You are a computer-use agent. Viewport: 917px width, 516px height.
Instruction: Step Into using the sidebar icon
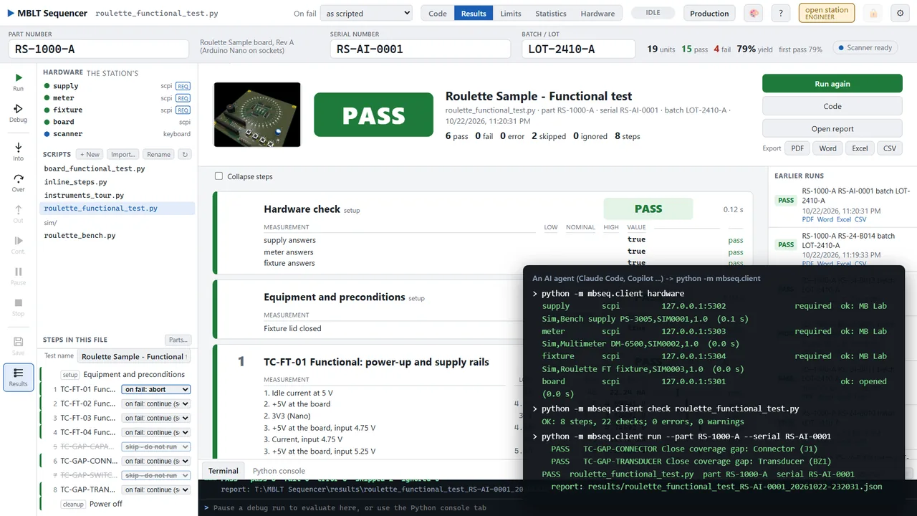pos(18,151)
